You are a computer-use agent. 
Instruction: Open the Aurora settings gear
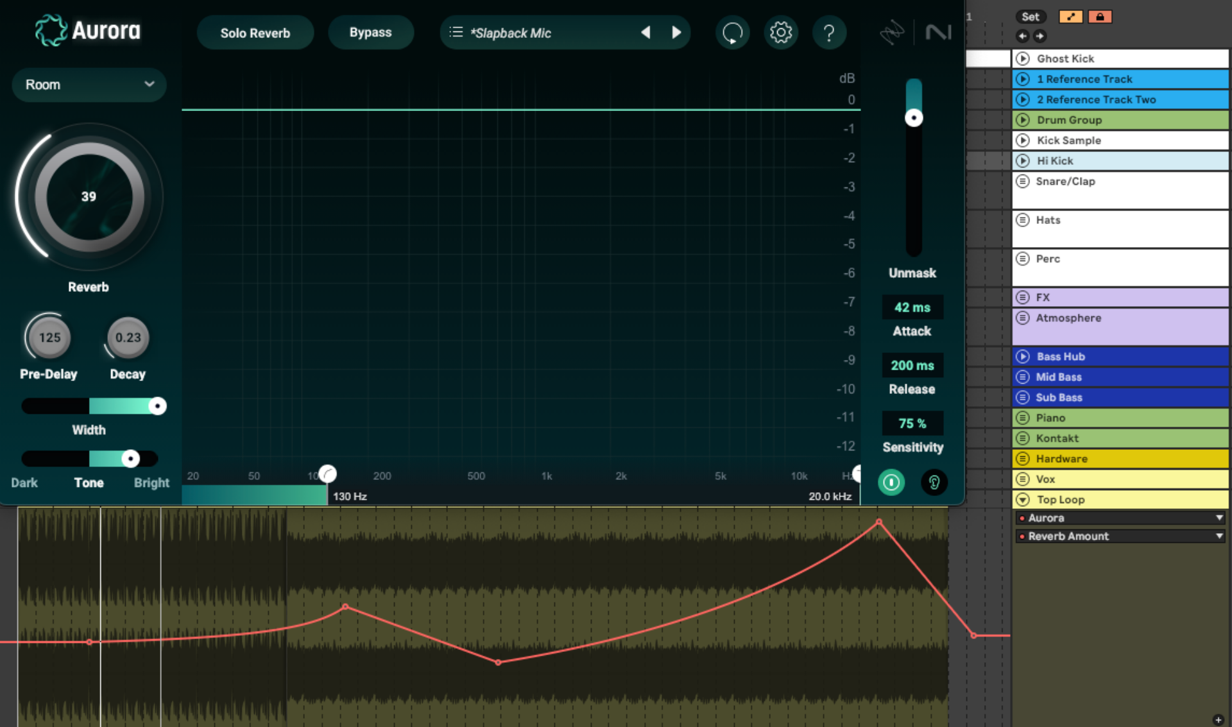click(x=780, y=32)
